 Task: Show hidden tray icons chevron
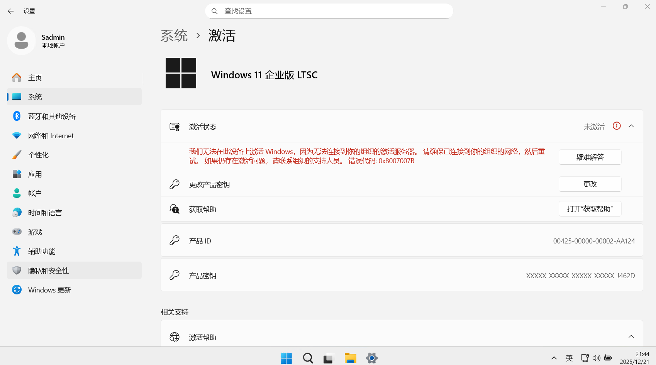pos(554,358)
